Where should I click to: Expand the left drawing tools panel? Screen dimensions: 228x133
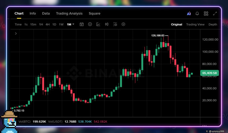16,33
